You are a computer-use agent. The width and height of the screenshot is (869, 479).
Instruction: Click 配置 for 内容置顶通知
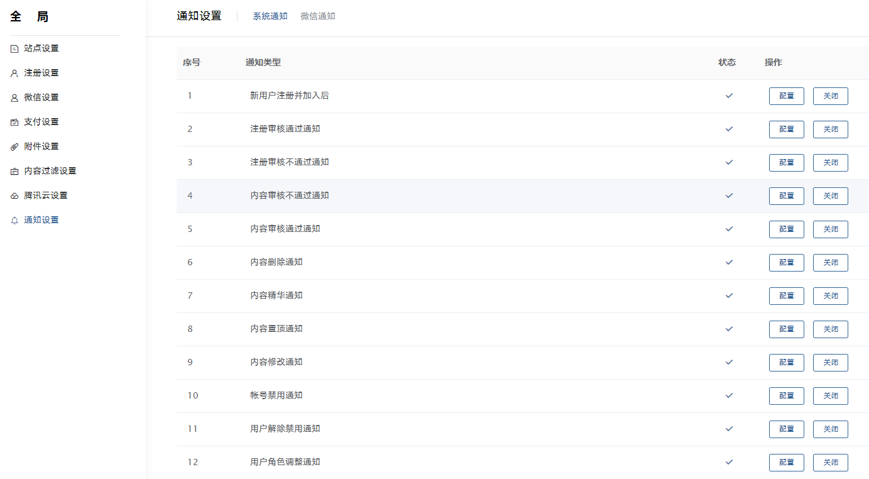pos(786,329)
